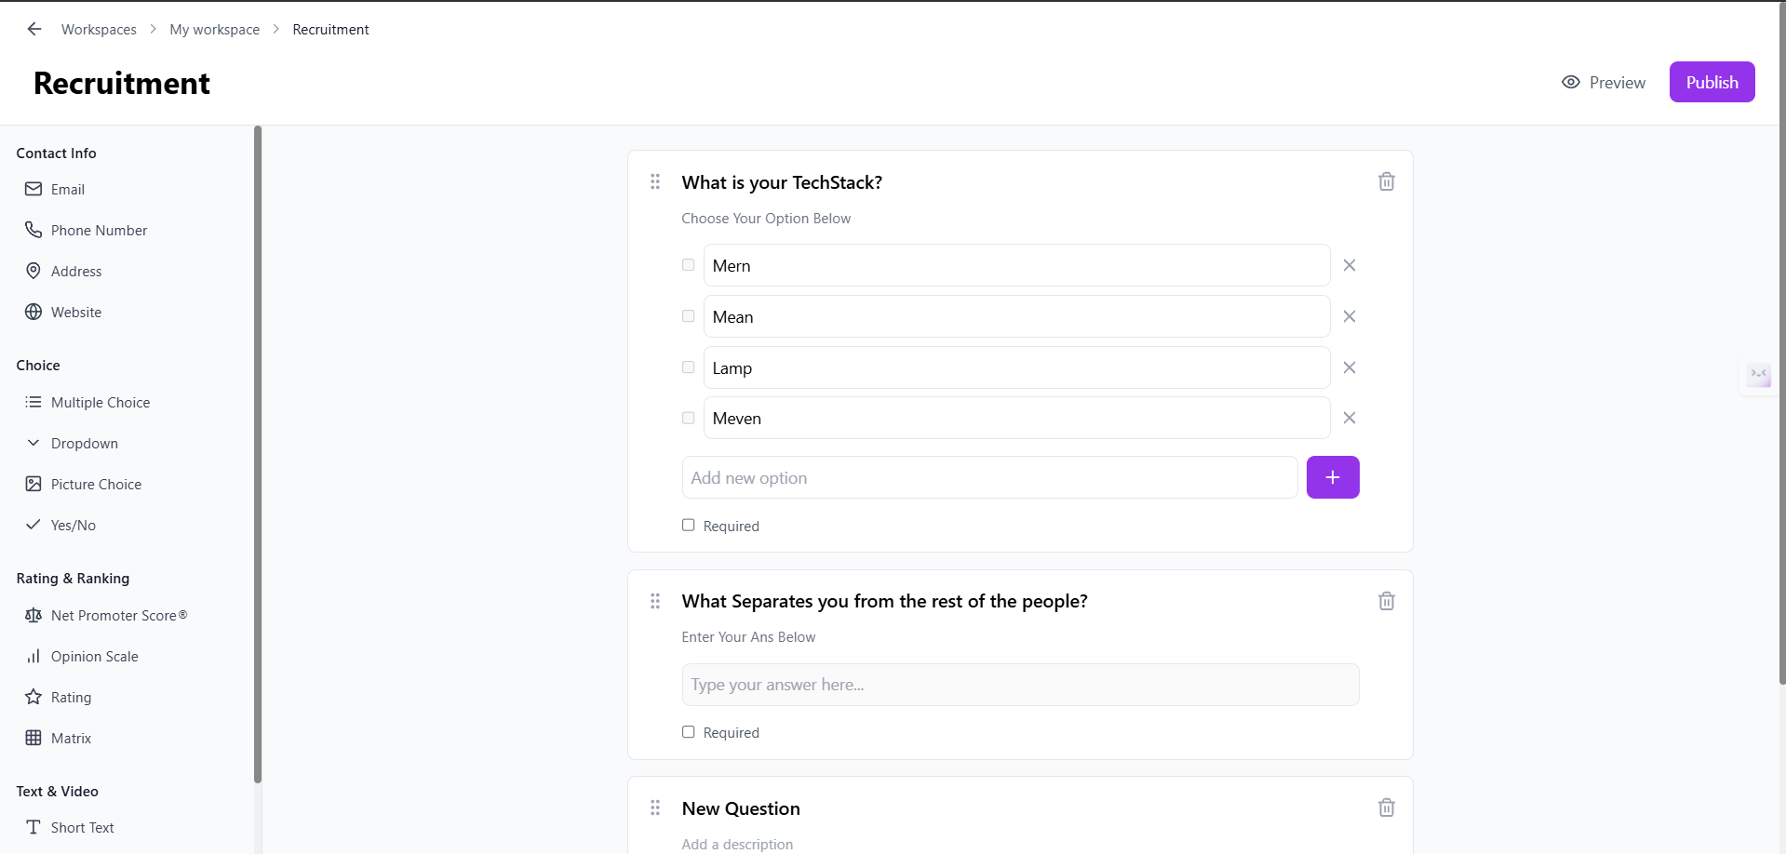Go to My workspace breadcrumb

[x=214, y=29]
